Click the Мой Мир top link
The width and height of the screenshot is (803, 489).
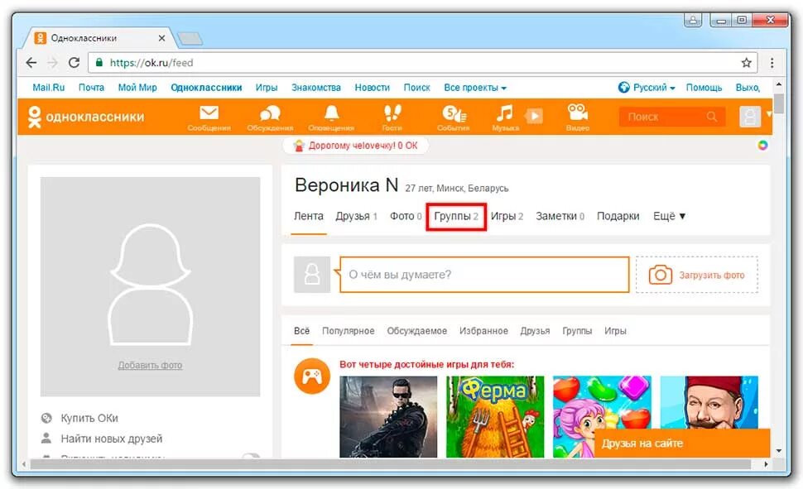[x=137, y=88]
